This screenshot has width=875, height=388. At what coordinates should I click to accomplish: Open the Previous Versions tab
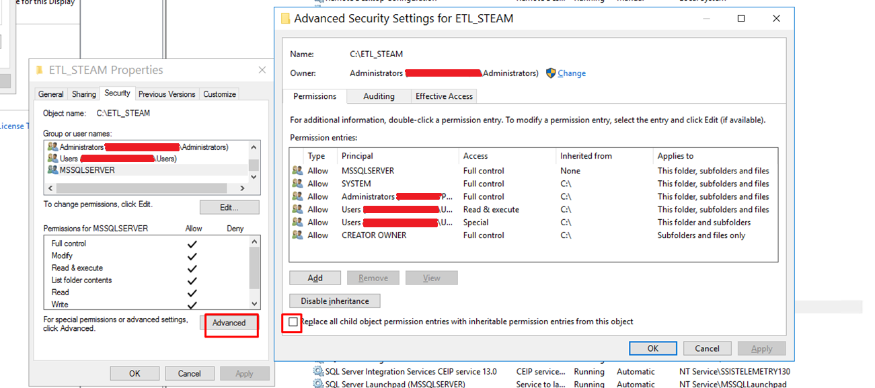tap(167, 94)
